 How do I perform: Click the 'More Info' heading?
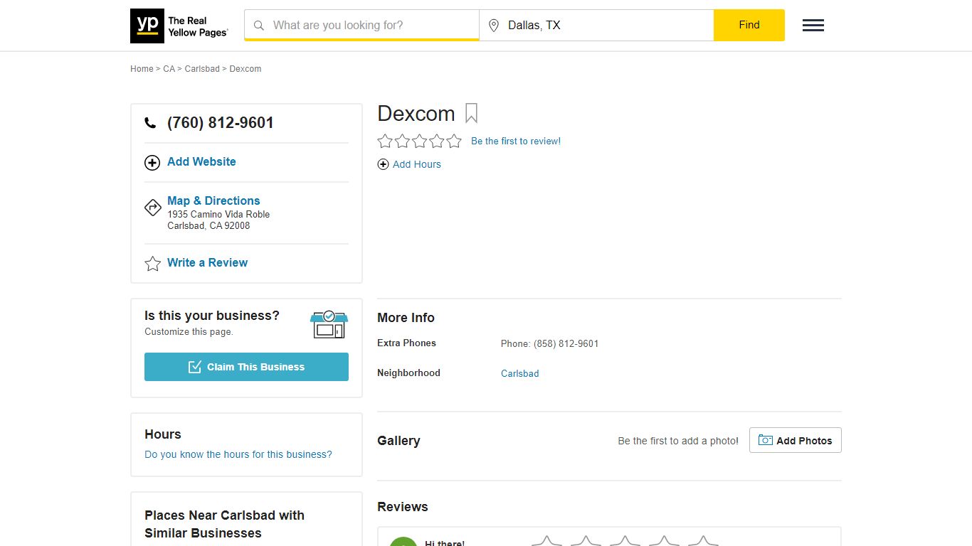(406, 318)
